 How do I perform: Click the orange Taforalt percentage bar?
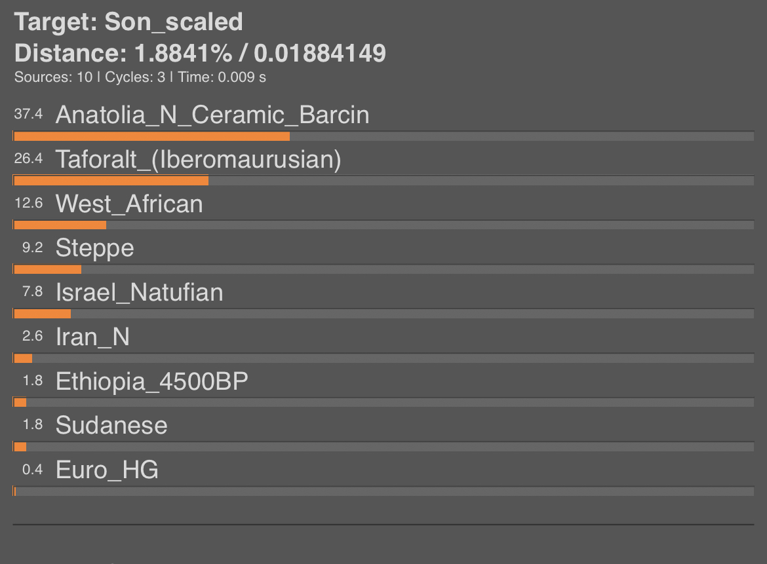click(x=111, y=181)
